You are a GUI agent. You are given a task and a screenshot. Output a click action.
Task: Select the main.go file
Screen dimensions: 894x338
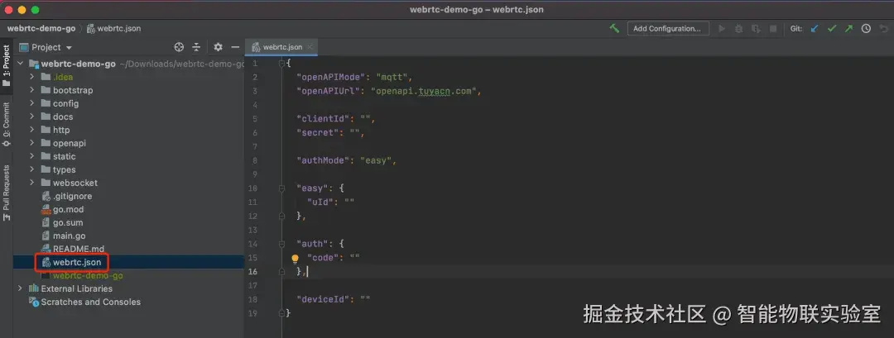pyautogui.click(x=64, y=236)
